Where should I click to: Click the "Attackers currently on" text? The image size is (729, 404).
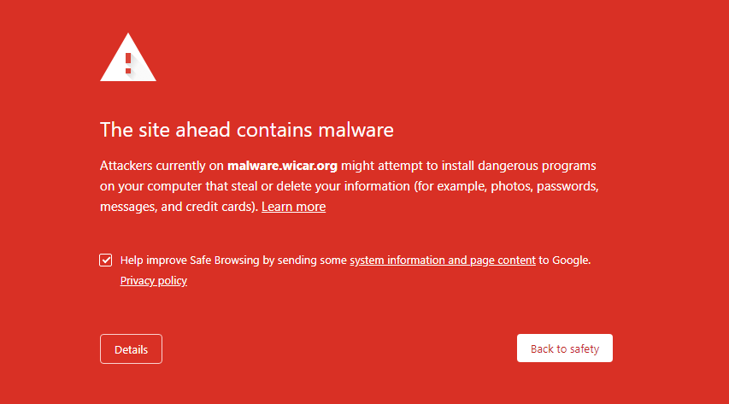click(162, 166)
